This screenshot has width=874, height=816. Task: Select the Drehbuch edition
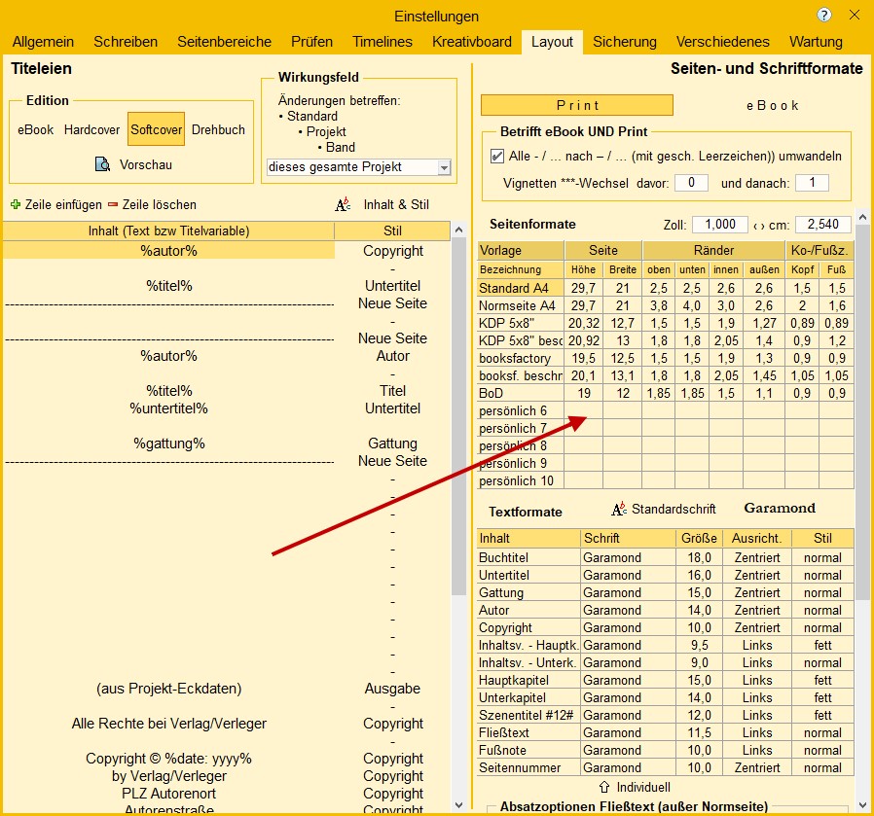pyautogui.click(x=218, y=129)
